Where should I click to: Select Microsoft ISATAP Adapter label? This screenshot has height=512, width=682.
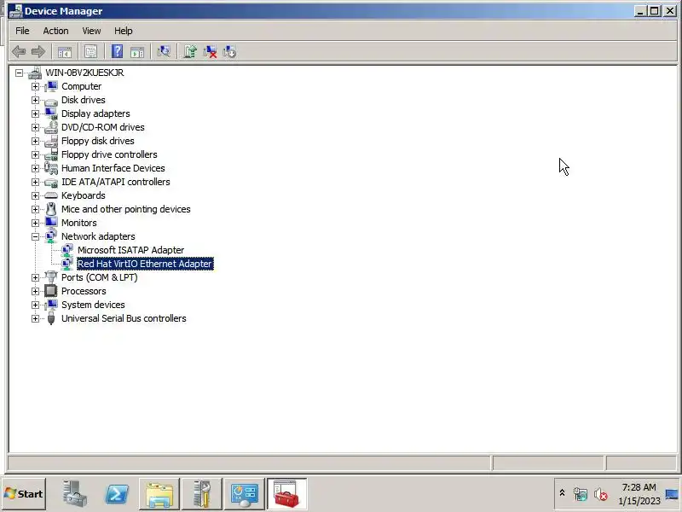coord(130,250)
